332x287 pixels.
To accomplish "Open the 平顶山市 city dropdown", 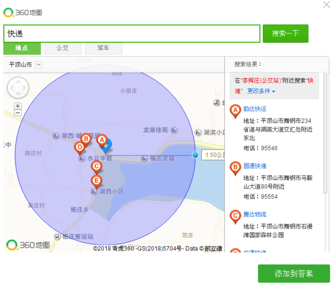I will pos(39,65).
